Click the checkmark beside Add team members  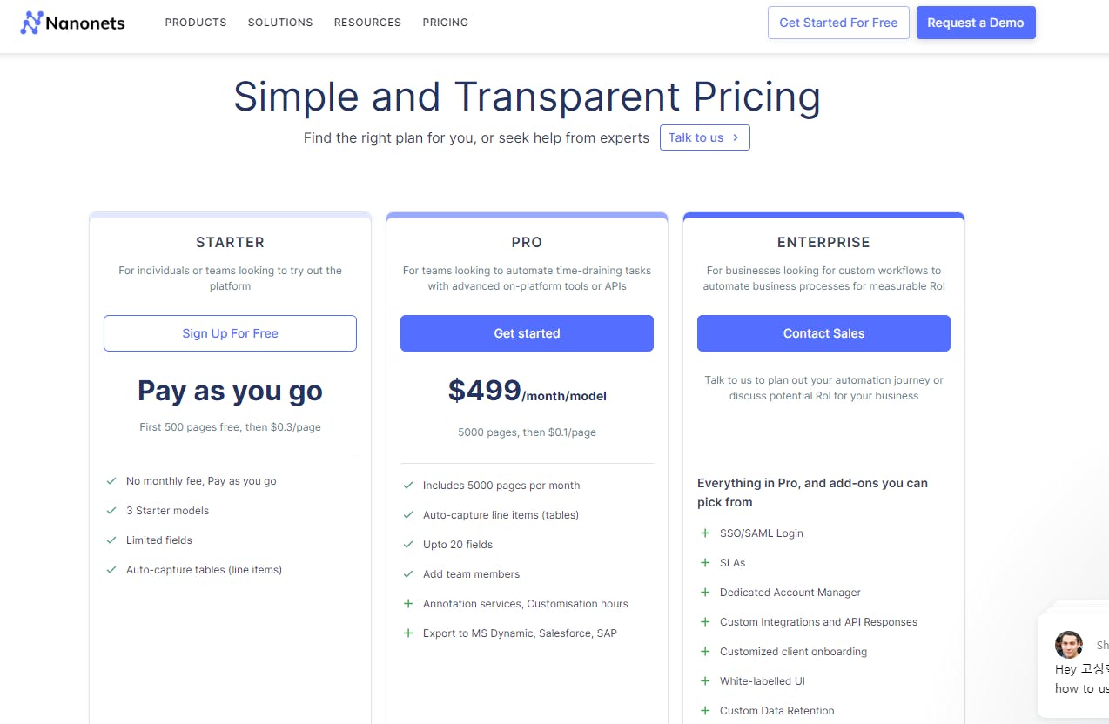coord(408,574)
